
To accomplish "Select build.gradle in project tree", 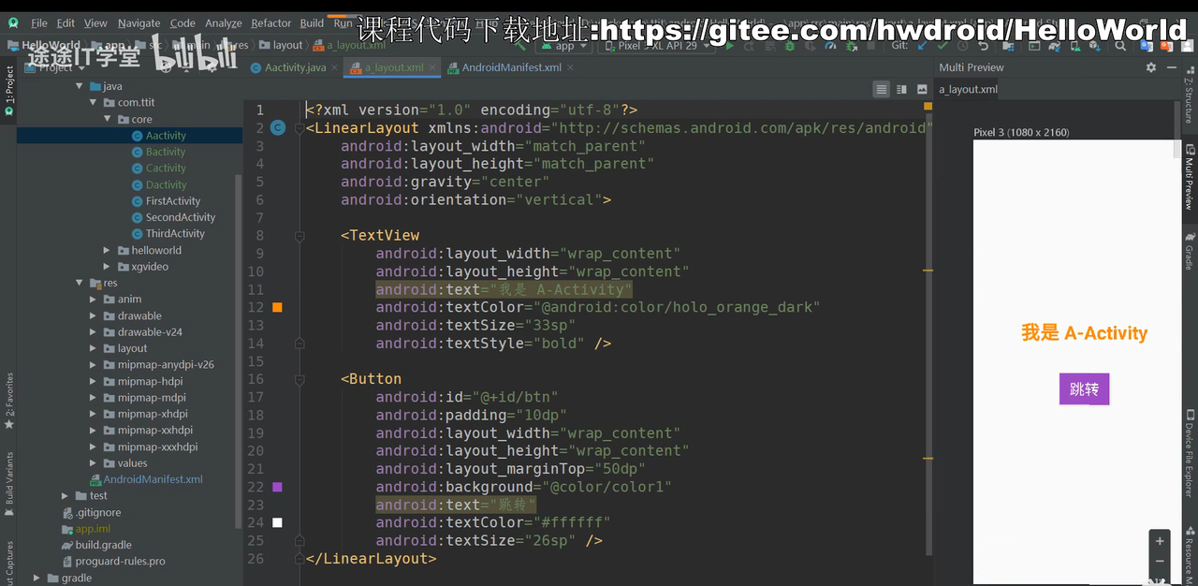I will coord(103,545).
